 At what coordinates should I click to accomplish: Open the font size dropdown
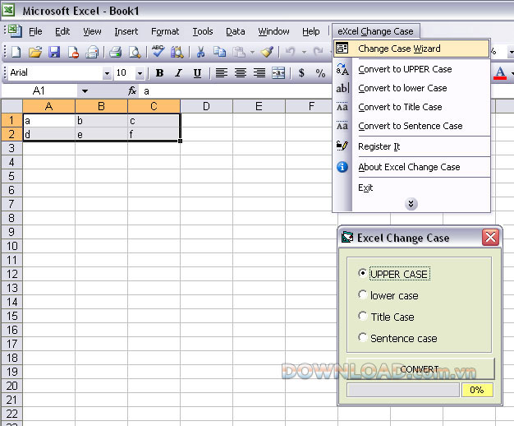(x=140, y=73)
